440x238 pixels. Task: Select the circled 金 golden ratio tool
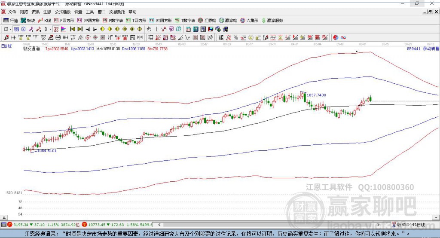[251, 37]
